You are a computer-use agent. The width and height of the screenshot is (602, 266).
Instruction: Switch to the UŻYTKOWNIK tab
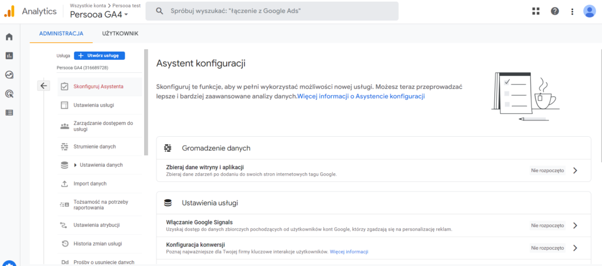(x=120, y=33)
